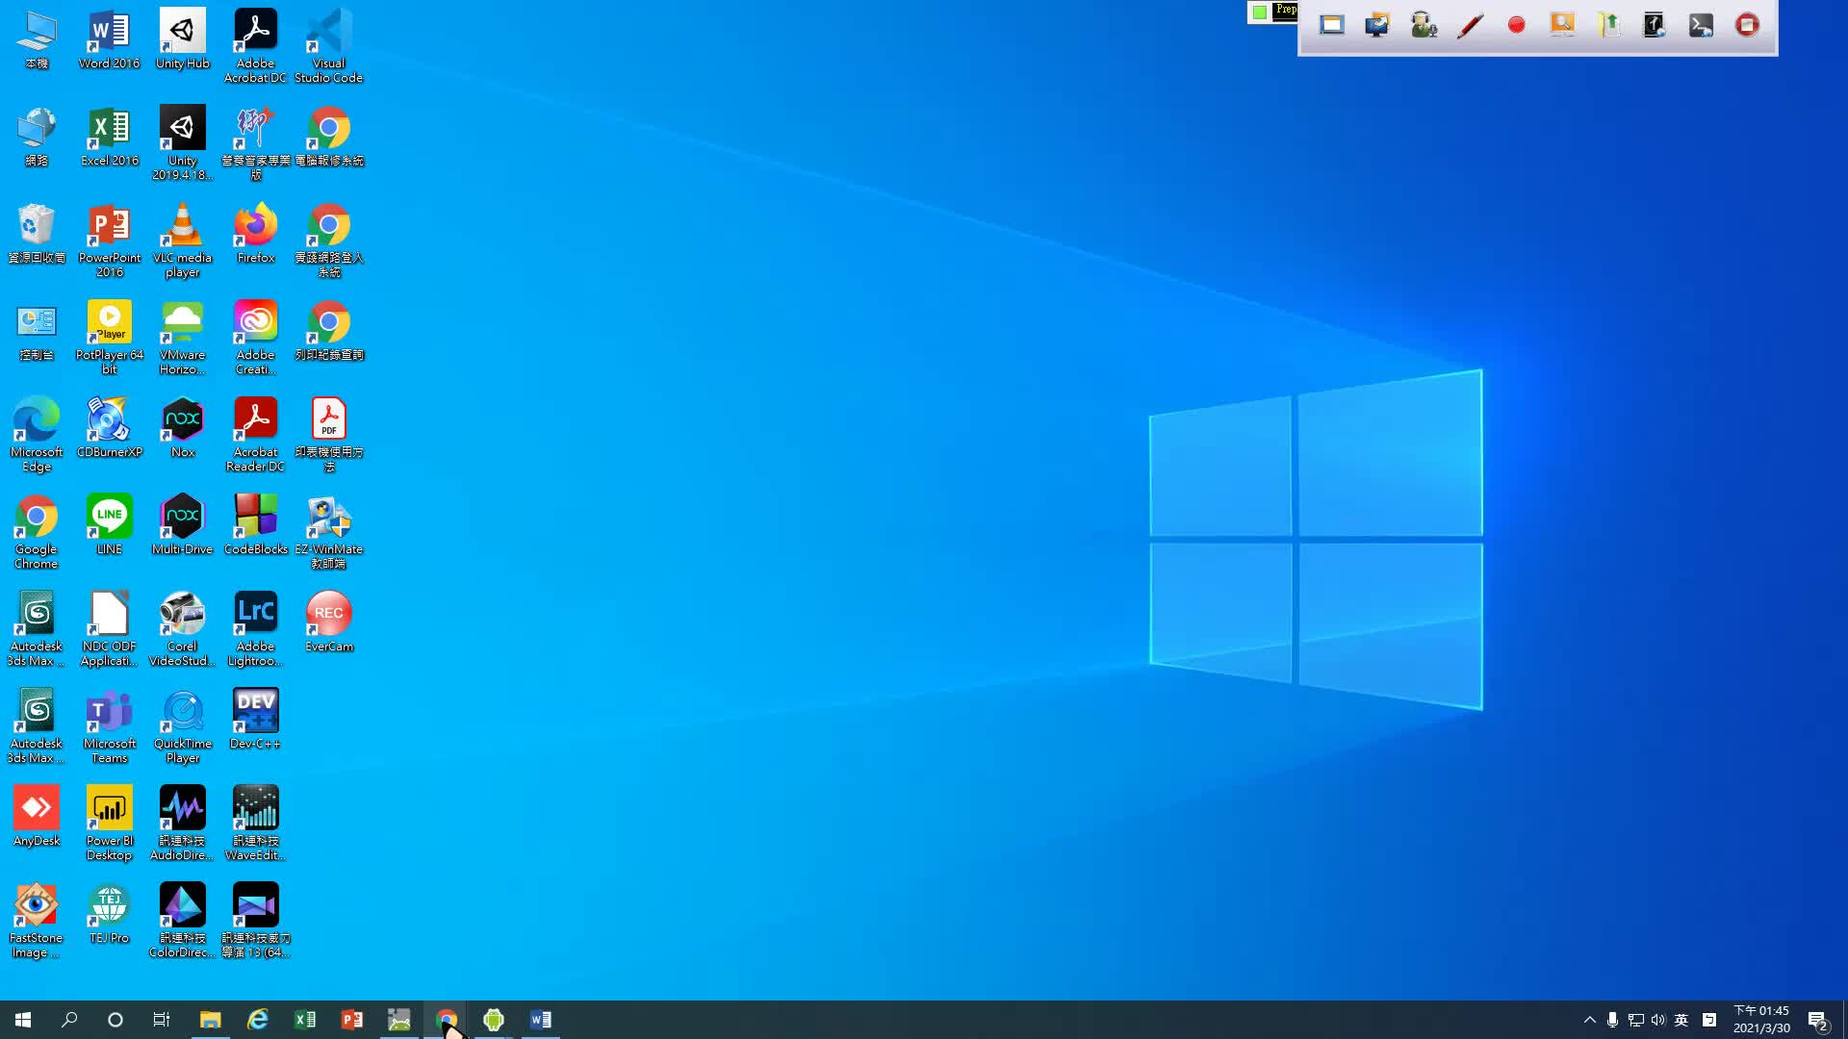Open Word 2016 desktop shortcut
1848x1039 pixels.
pos(109,40)
